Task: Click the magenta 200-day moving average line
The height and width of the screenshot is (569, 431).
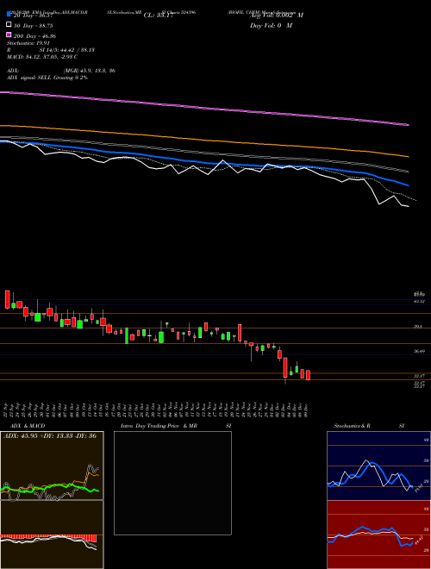Action: coord(204,108)
